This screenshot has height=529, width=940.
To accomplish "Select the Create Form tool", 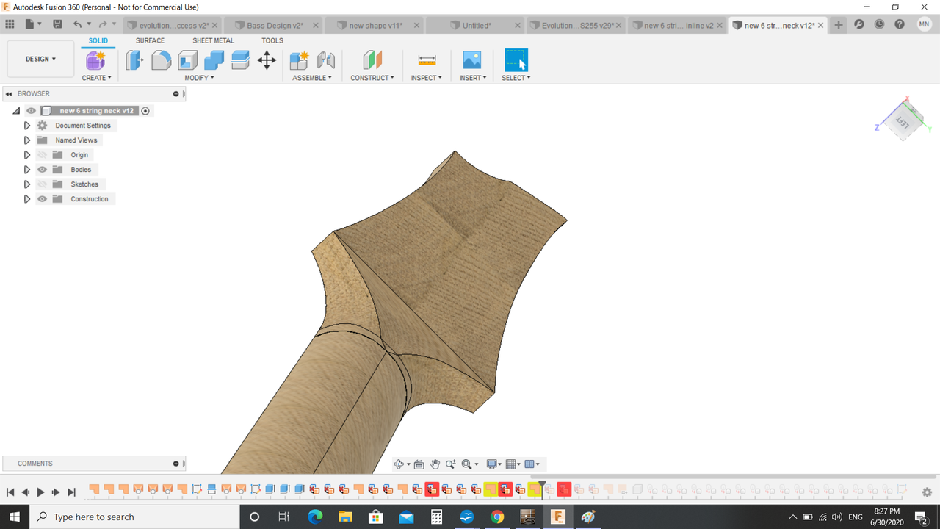I will pyautogui.click(x=96, y=60).
